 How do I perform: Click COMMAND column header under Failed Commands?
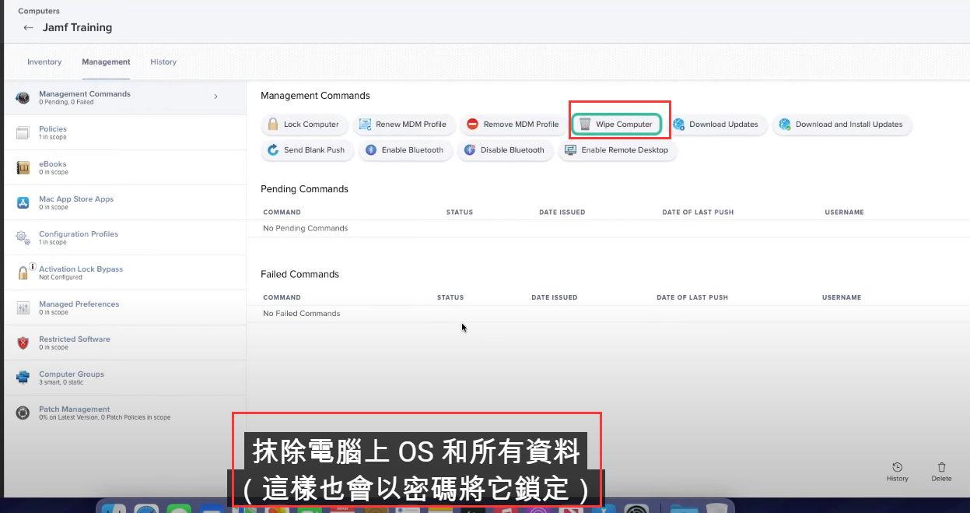(x=282, y=297)
